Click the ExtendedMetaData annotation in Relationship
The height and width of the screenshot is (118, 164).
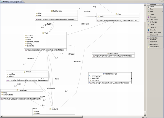tap(55, 20)
